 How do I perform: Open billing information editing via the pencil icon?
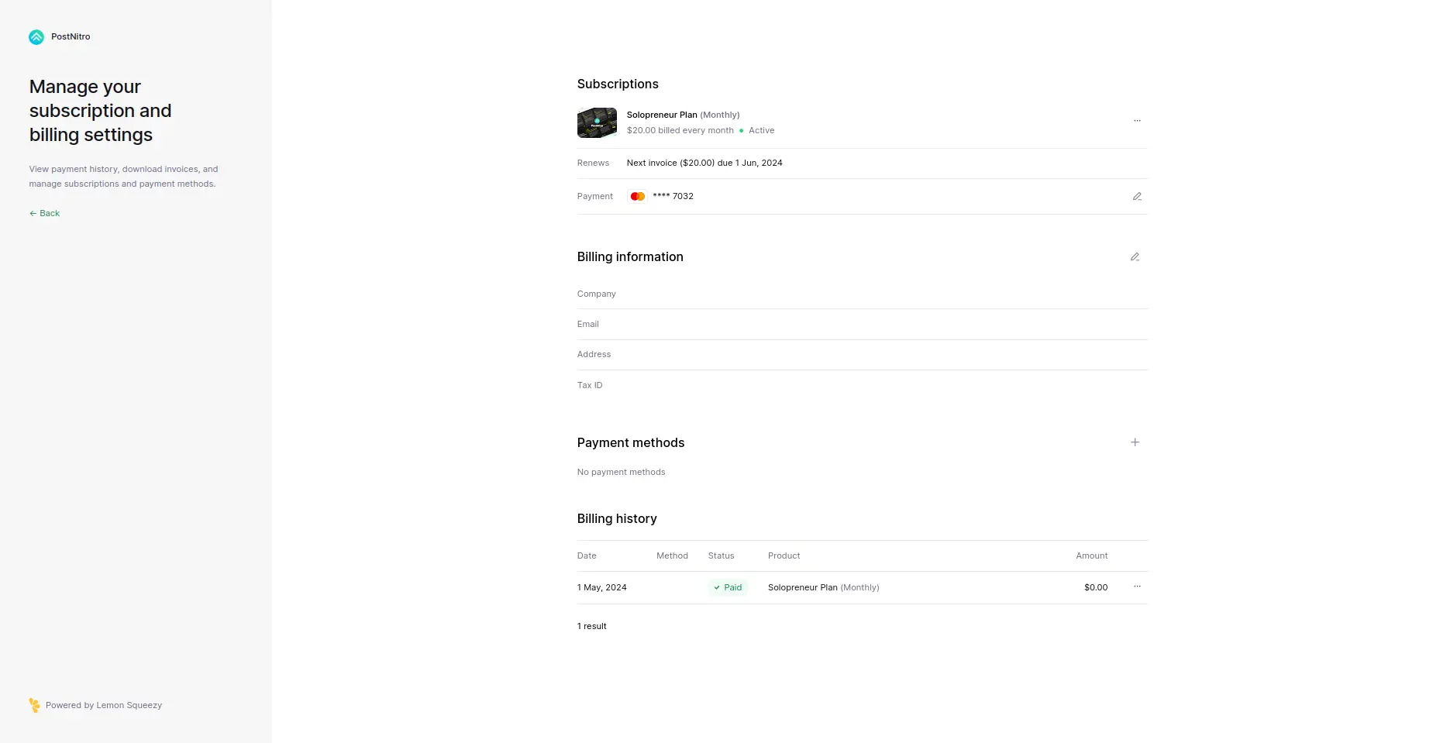pyautogui.click(x=1135, y=256)
